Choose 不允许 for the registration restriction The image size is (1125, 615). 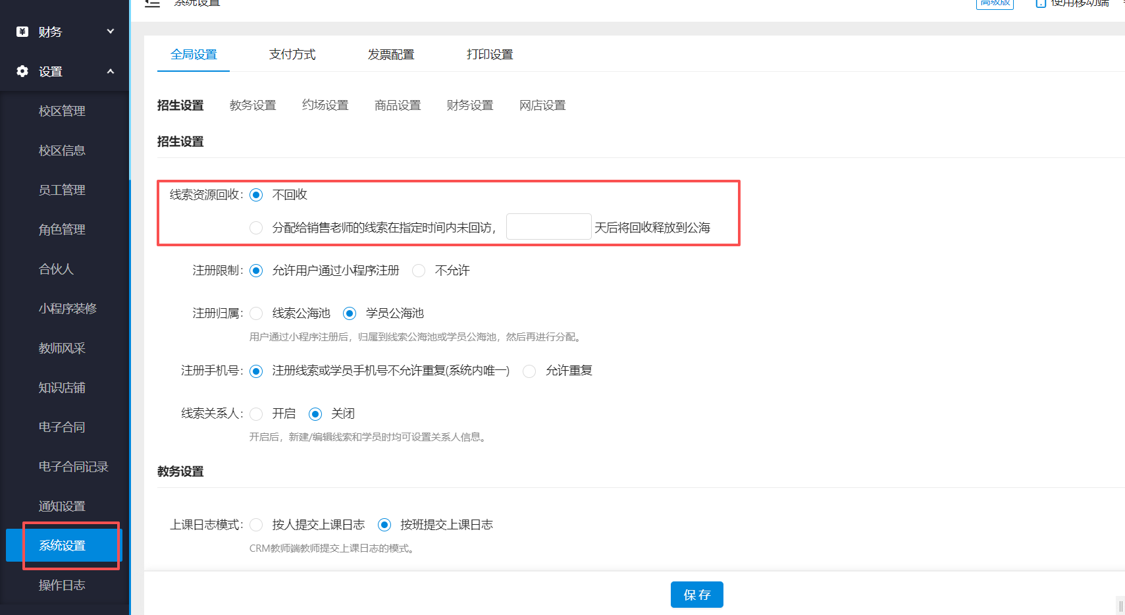[419, 271]
